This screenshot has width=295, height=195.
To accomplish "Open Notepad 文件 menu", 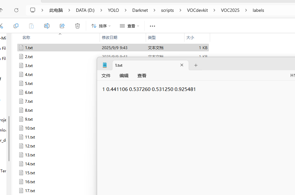I will tap(106, 76).
